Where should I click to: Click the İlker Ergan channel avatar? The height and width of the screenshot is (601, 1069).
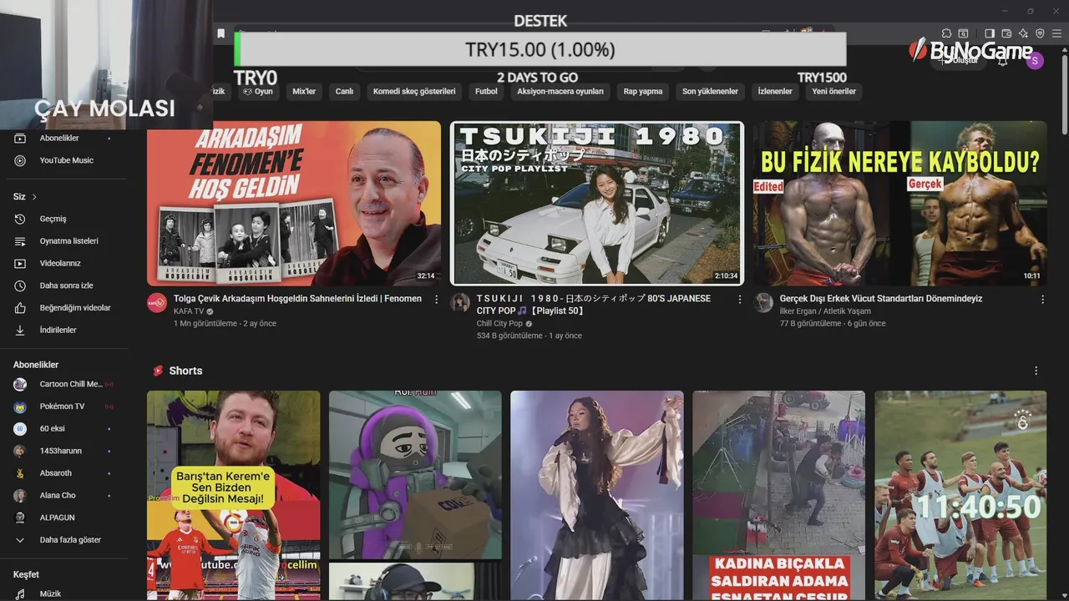pos(763,302)
